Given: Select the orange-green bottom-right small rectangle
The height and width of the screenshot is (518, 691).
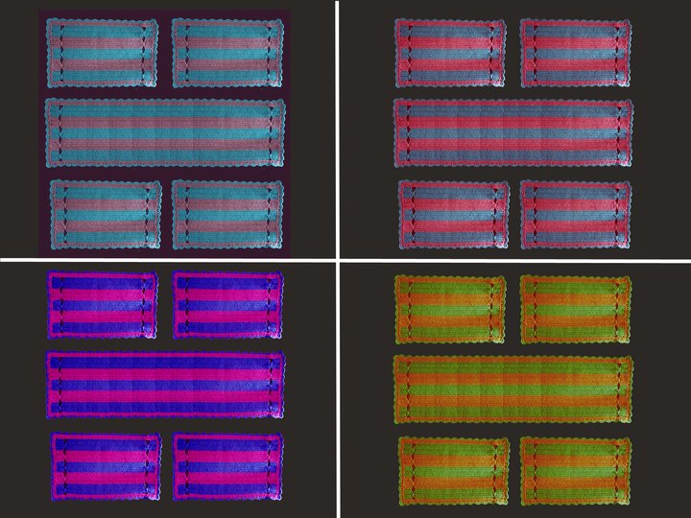Looking at the screenshot, I should (576, 467).
